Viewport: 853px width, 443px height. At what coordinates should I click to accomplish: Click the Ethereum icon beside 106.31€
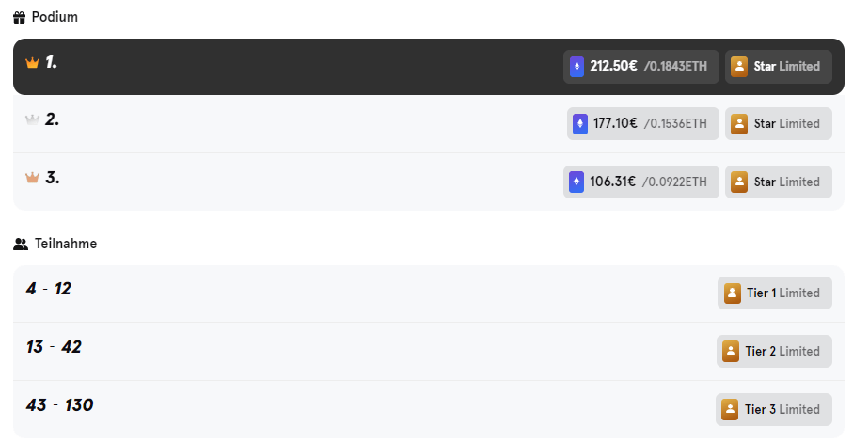(577, 182)
